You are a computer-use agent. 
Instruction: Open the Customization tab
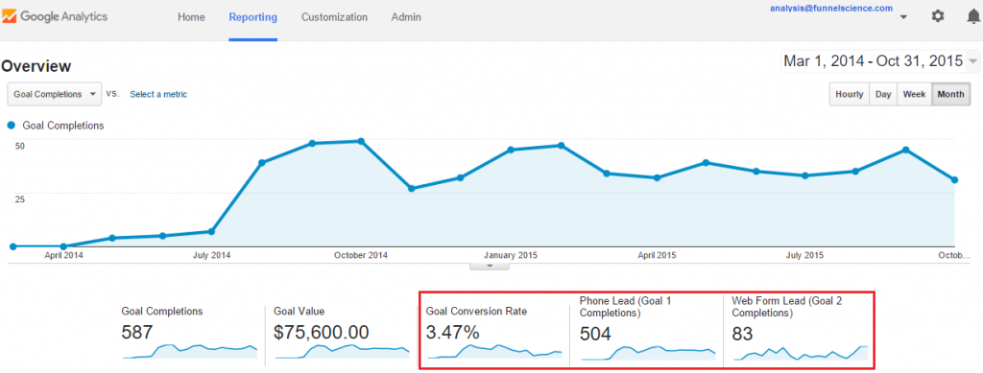334,17
